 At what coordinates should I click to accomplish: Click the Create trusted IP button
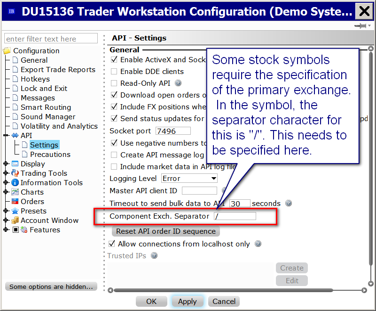point(292,268)
